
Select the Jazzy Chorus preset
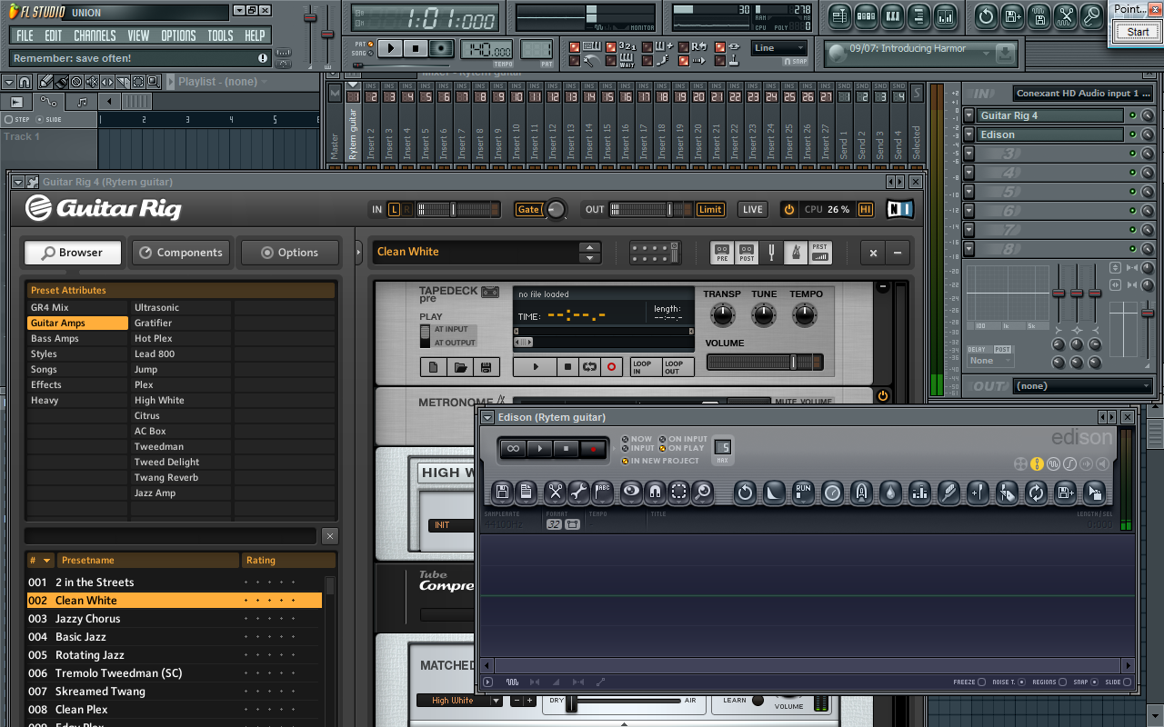[175, 619]
